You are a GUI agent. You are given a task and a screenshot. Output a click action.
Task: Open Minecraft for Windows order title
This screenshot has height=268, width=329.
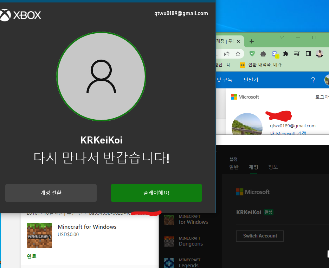87,227
